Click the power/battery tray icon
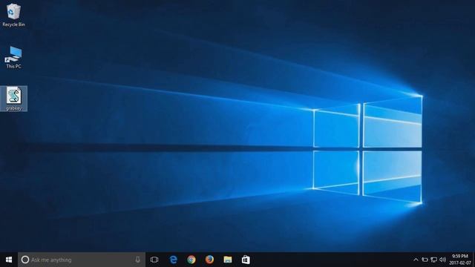475x267 pixels. point(425,260)
